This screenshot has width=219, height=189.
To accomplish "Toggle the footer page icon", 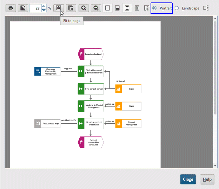I will [x=117, y=8].
